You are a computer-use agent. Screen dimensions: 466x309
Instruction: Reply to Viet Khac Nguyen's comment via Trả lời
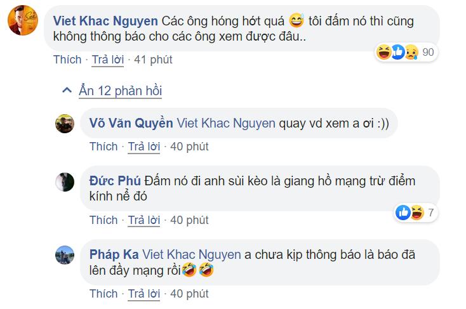[x=107, y=60]
